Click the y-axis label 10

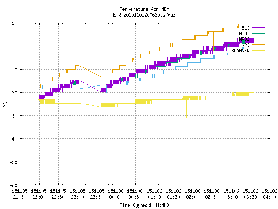click(x=14, y=23)
